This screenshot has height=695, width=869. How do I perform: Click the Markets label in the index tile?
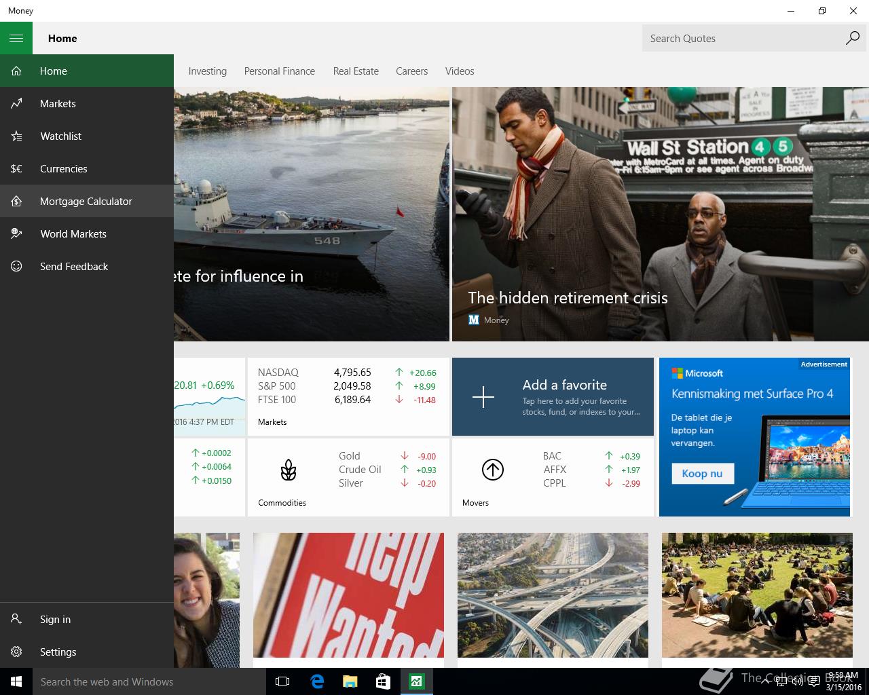point(272,422)
